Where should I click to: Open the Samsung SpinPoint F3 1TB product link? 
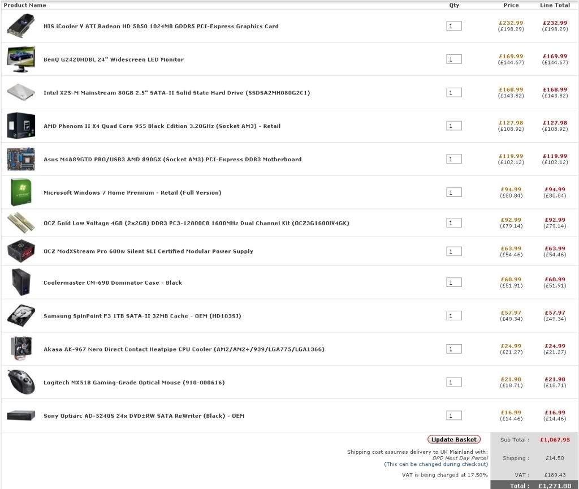point(142,316)
